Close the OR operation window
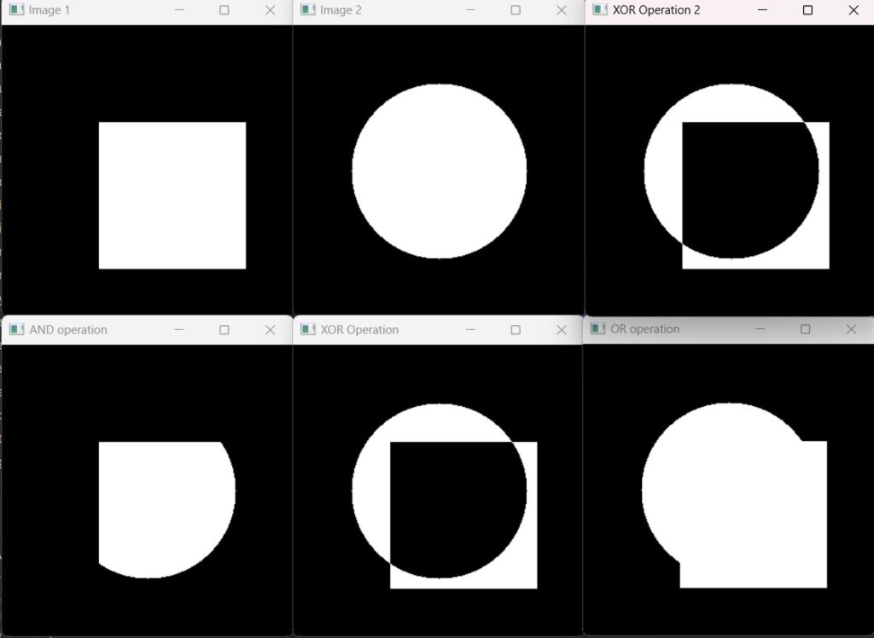This screenshot has height=638, width=874. (x=851, y=328)
